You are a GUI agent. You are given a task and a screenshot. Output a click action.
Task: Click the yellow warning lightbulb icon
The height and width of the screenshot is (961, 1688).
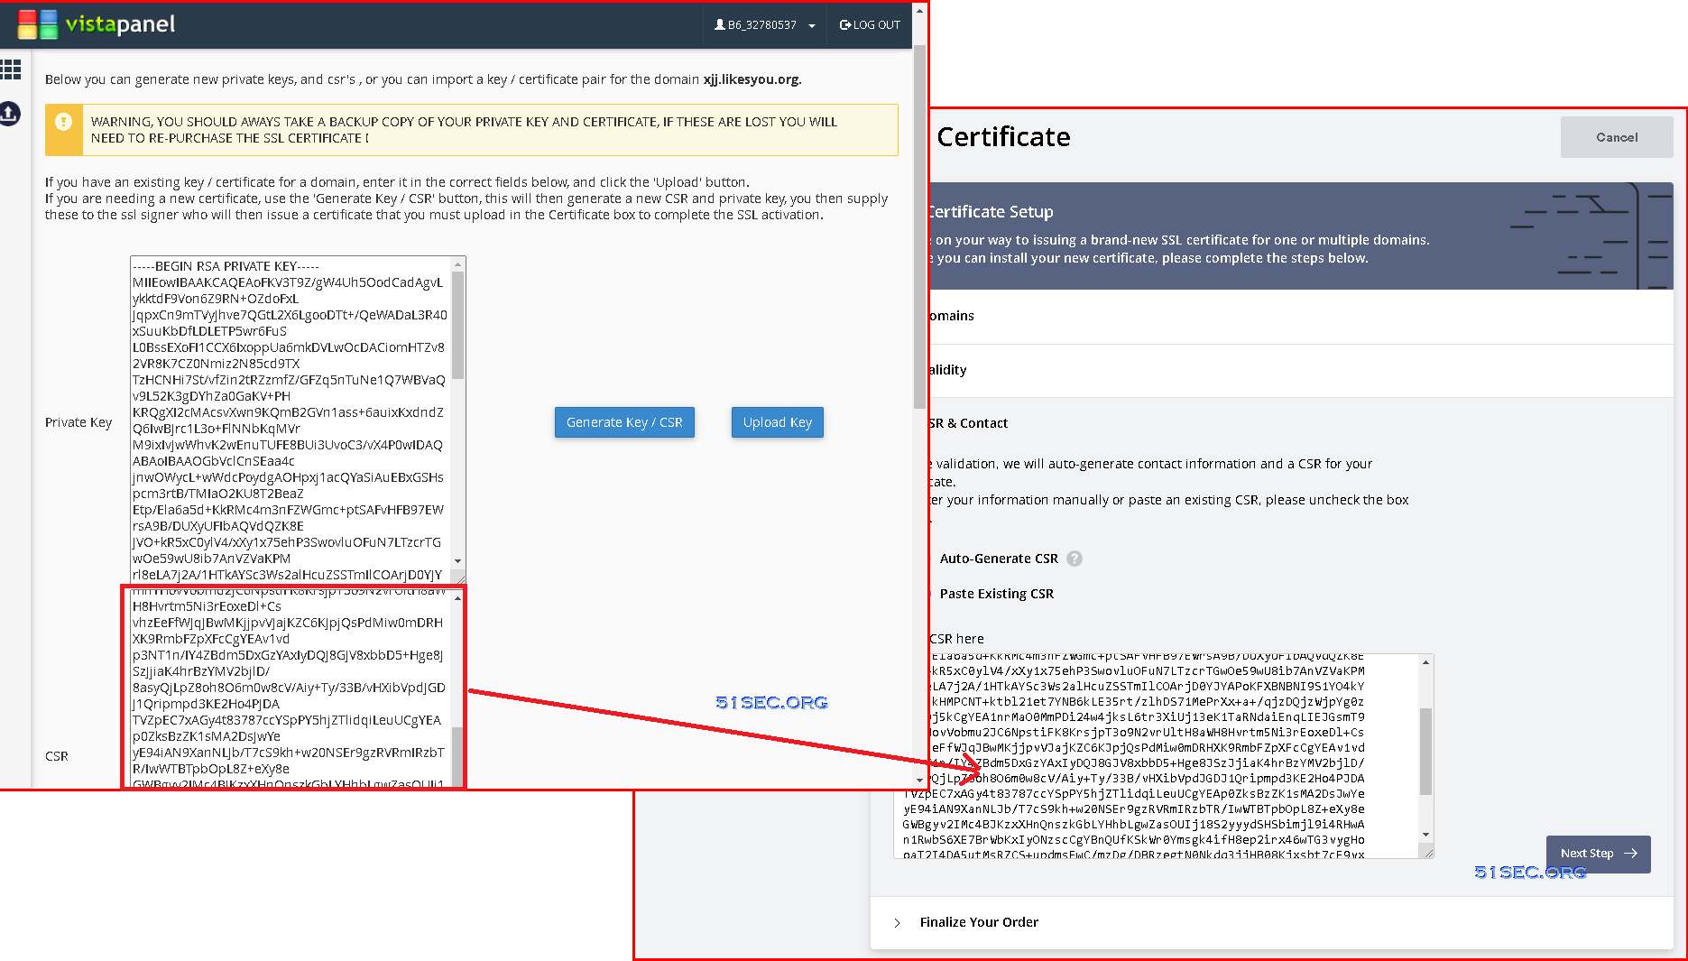coord(64,122)
